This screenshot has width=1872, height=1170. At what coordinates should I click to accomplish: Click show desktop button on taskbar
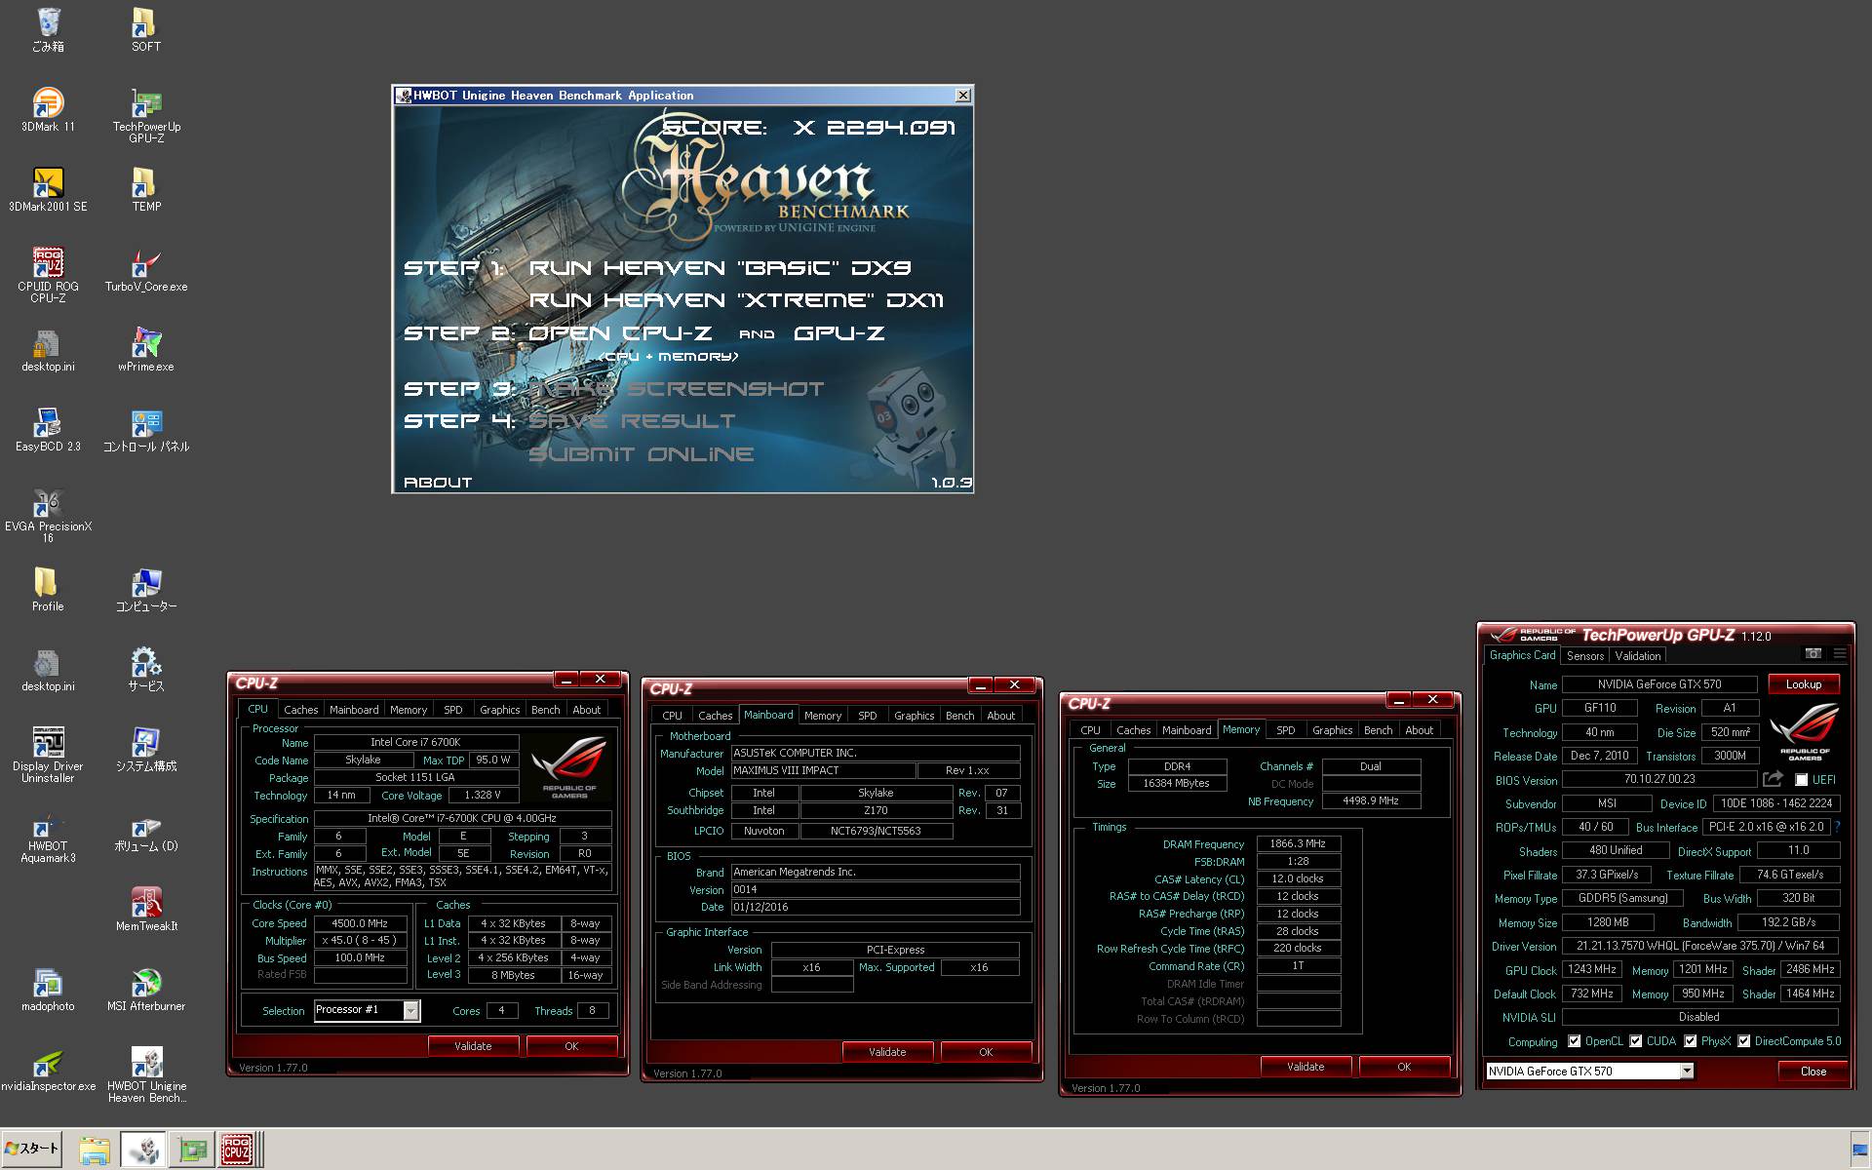pos(1860,1150)
